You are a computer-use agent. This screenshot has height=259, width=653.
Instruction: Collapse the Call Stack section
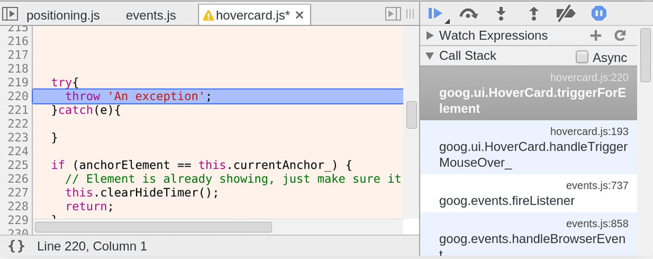click(x=430, y=56)
